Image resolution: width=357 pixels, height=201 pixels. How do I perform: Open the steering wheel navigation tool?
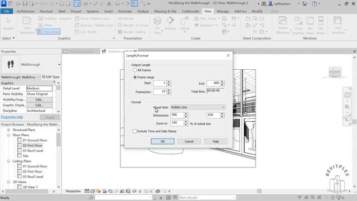point(347,95)
